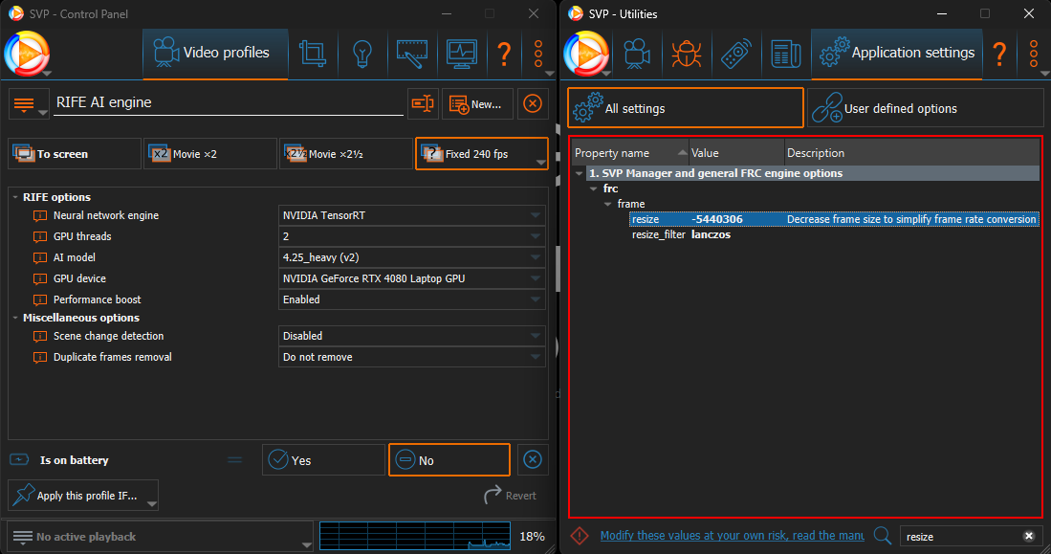Open the Duplicate frames removal dropdown
Image resolution: width=1051 pixels, height=554 pixels.
[x=411, y=357]
